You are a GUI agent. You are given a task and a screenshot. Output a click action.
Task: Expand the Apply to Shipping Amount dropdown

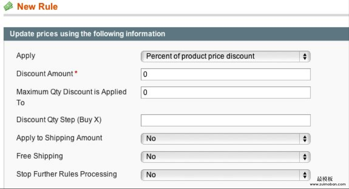point(225,139)
